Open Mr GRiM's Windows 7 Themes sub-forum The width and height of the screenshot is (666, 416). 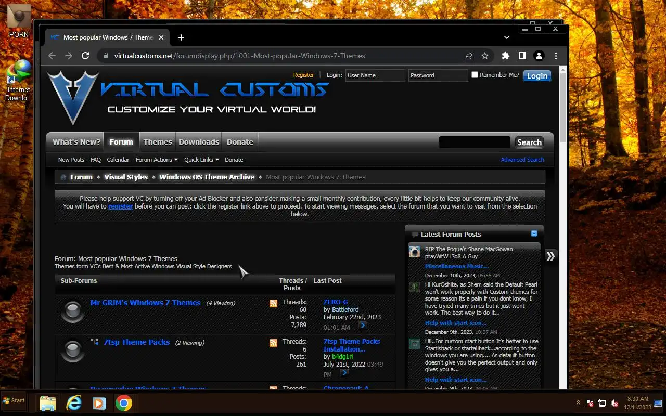click(x=146, y=303)
